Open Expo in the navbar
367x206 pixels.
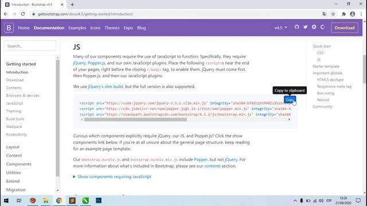pos(128,27)
